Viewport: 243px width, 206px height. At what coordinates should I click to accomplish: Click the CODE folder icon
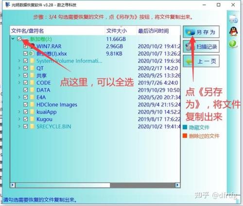32,82
